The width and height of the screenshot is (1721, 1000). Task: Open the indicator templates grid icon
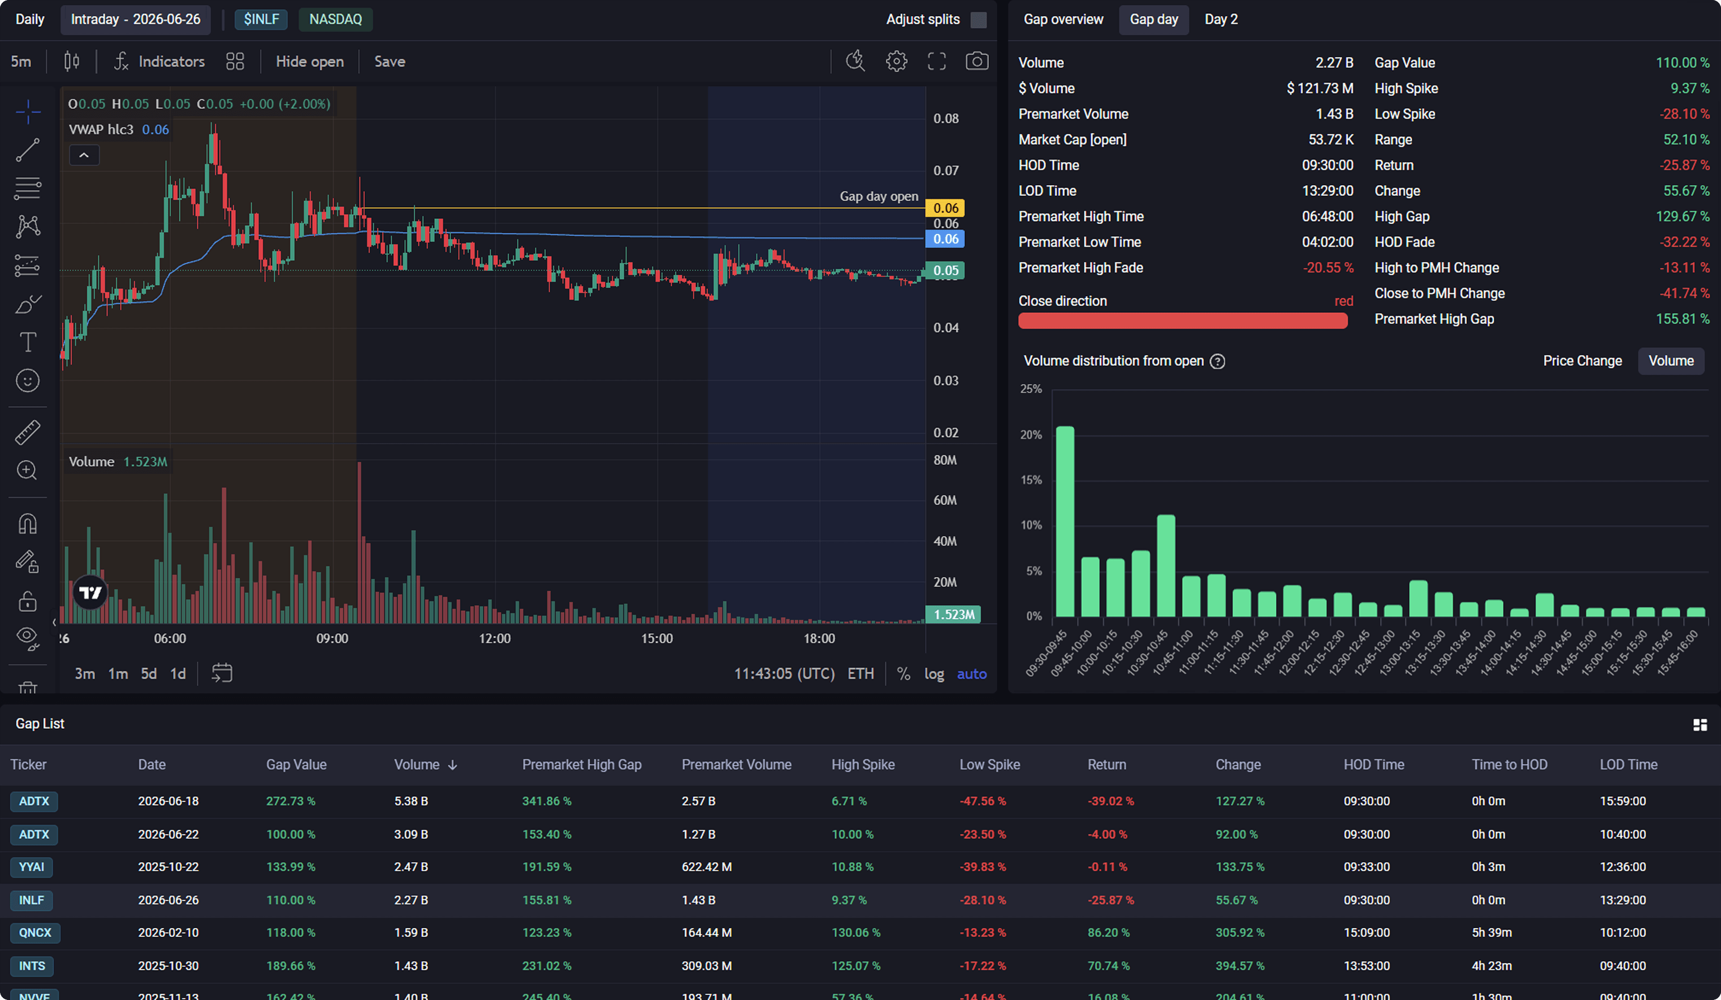(235, 61)
